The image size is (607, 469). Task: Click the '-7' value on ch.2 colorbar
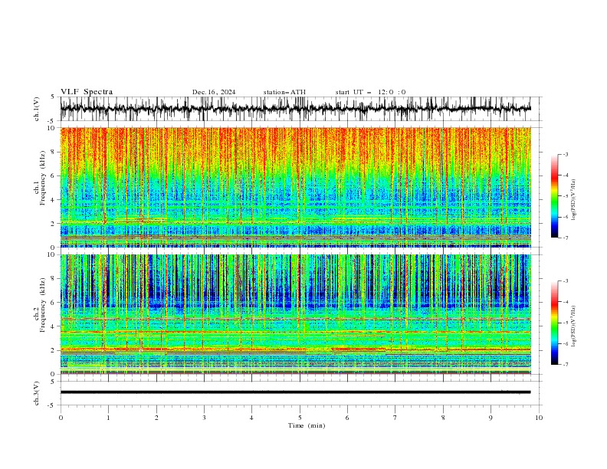pos(565,364)
